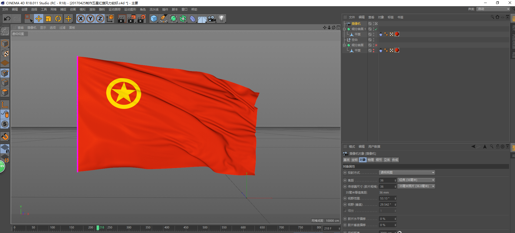
Task: Add a Camera object from the toolbar
Action: click(x=212, y=19)
